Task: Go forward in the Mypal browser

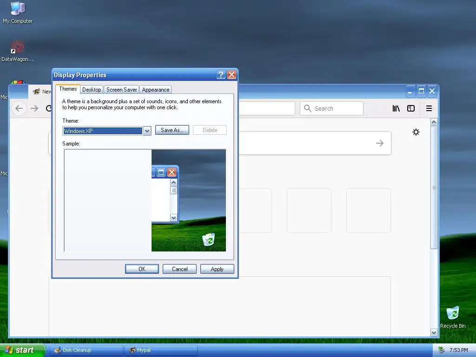Action: click(x=34, y=108)
